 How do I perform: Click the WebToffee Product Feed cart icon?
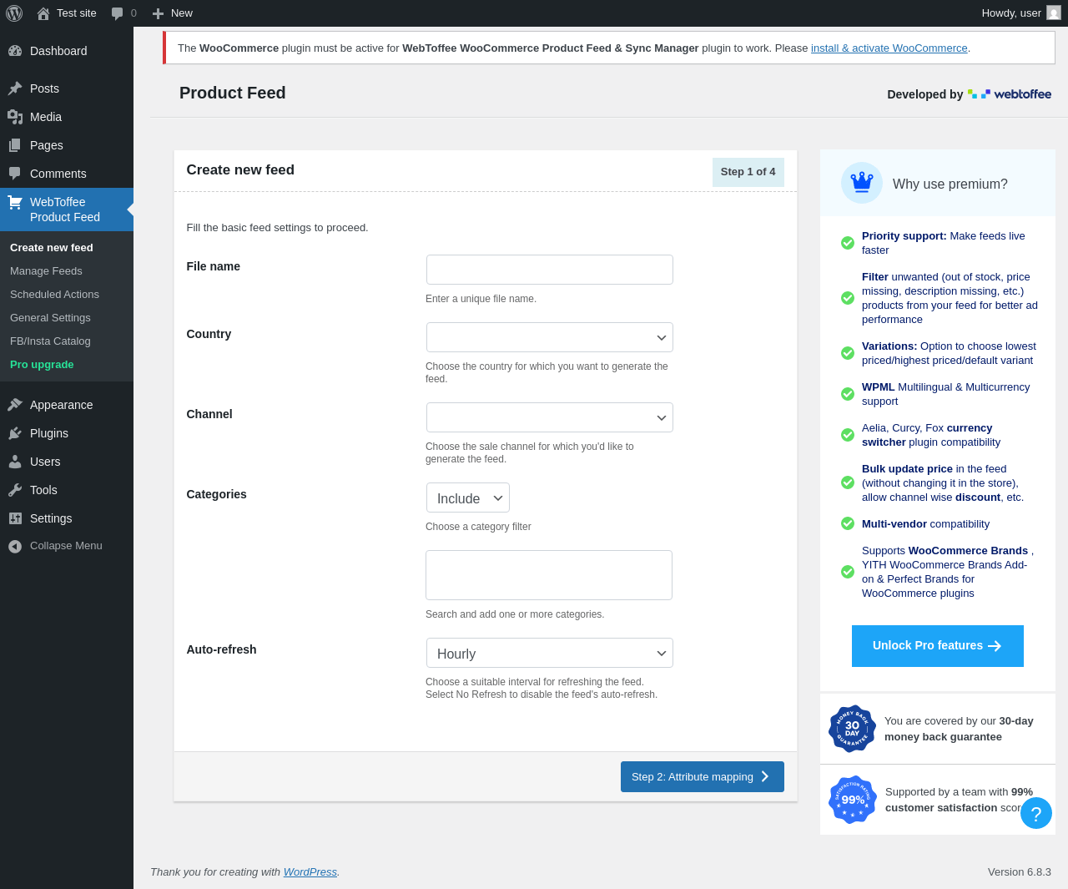click(x=15, y=202)
